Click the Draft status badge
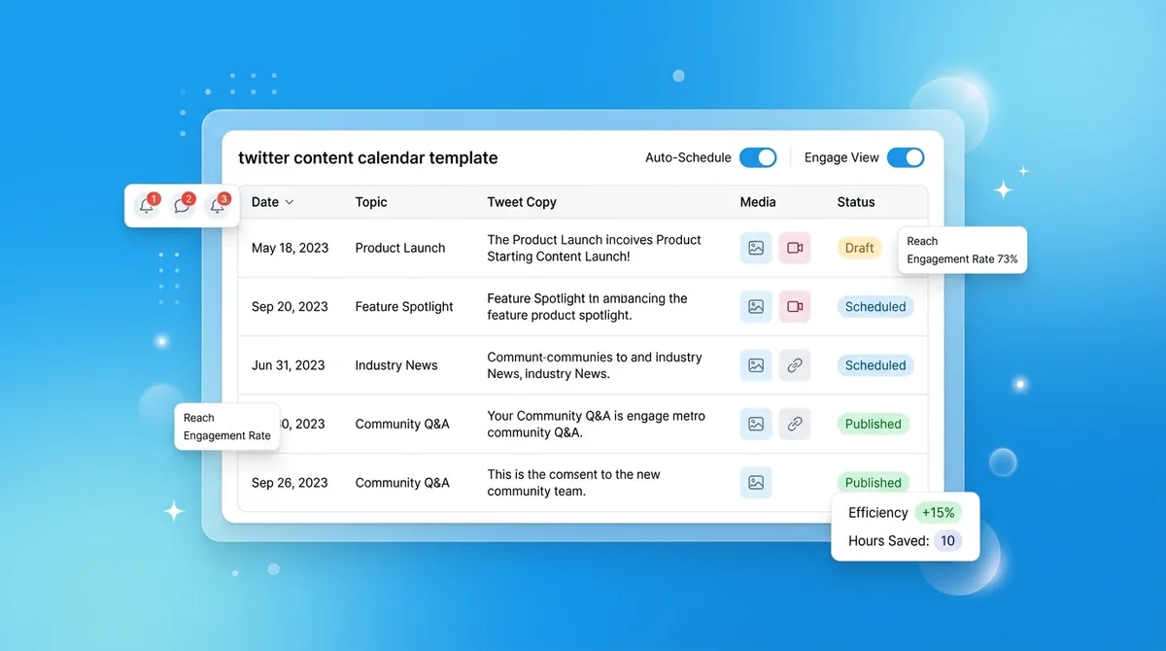1166x651 pixels. (859, 248)
